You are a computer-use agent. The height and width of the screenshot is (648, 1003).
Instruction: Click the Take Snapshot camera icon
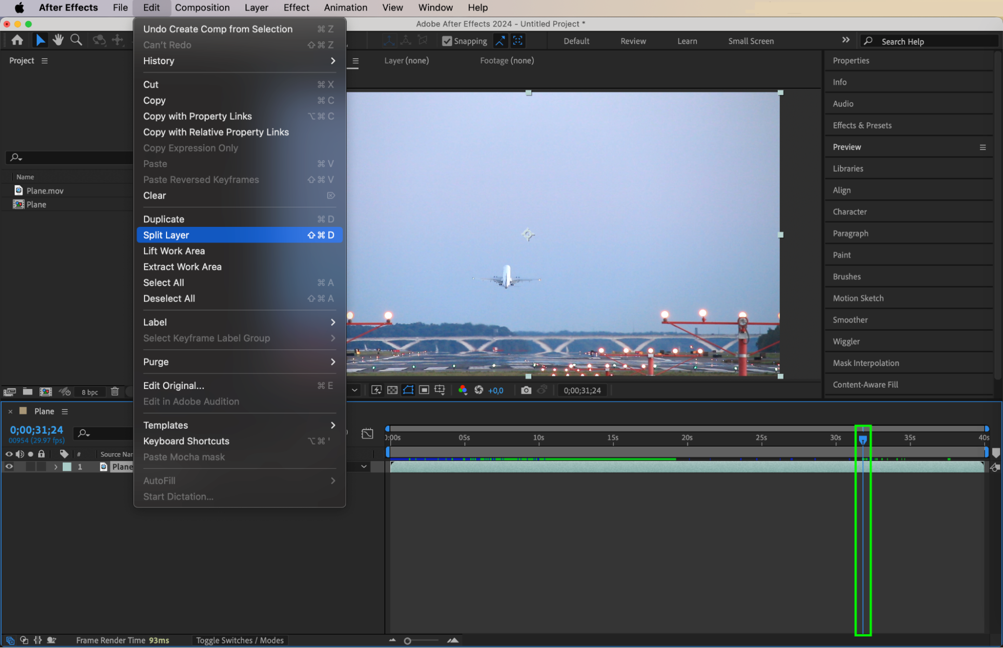click(x=526, y=390)
